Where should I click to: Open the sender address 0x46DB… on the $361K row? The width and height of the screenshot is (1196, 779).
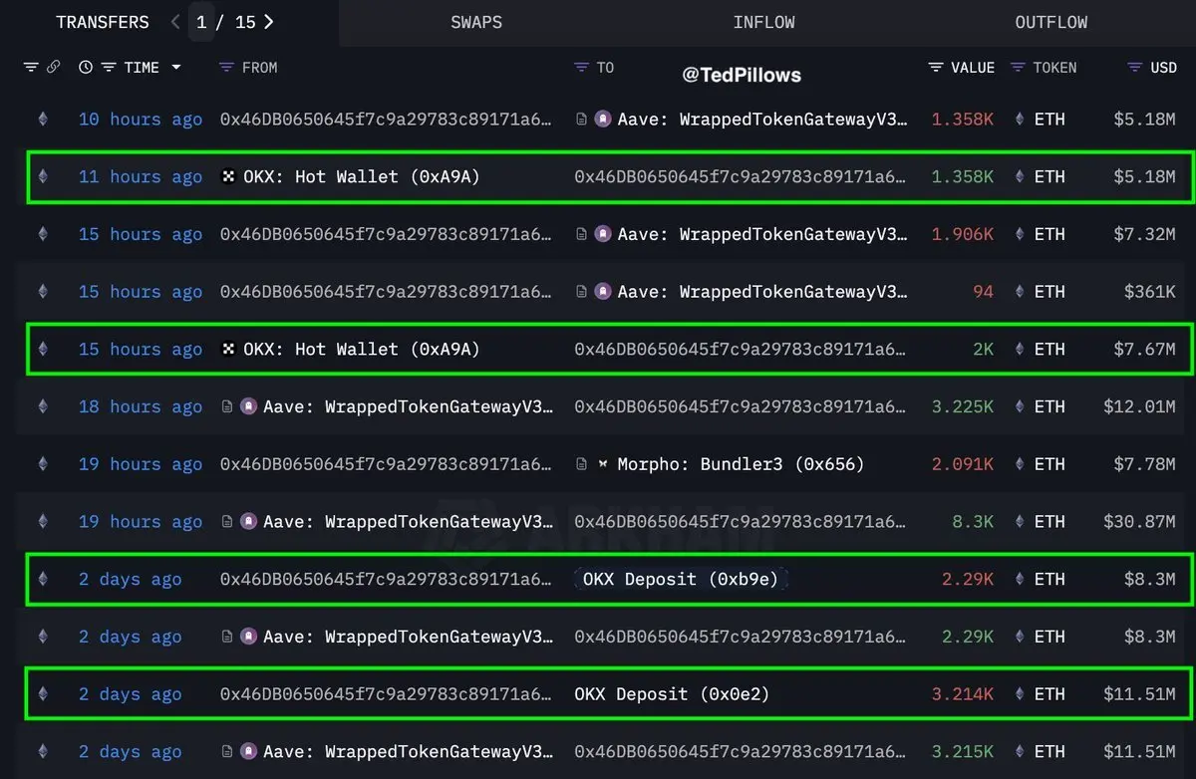point(386,292)
